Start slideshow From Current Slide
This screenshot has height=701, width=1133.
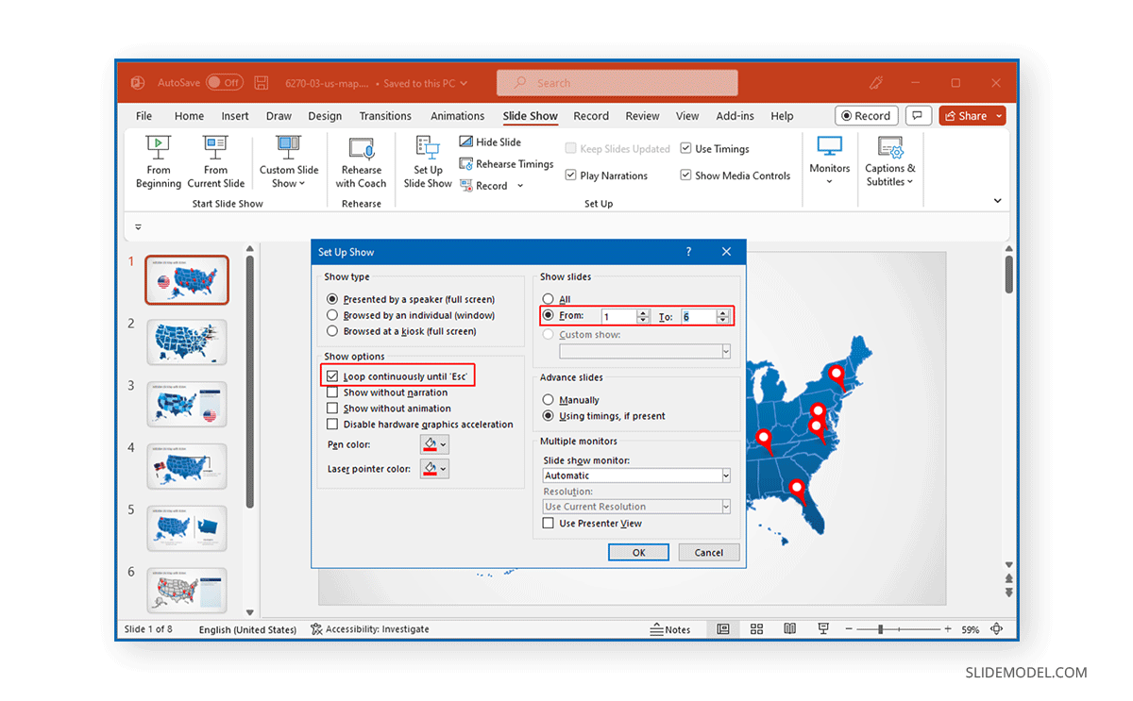coord(215,160)
